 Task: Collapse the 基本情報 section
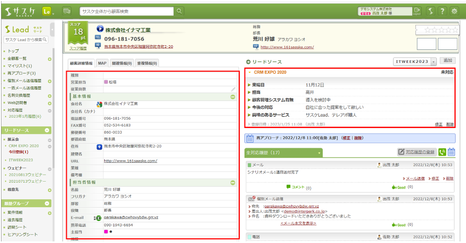tap(232, 97)
